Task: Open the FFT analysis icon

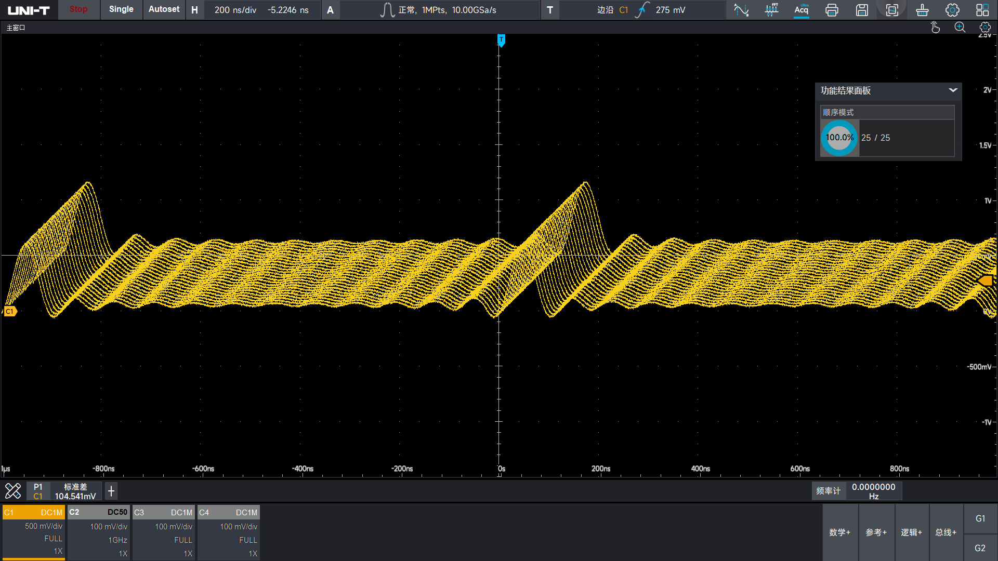Action: point(771,10)
